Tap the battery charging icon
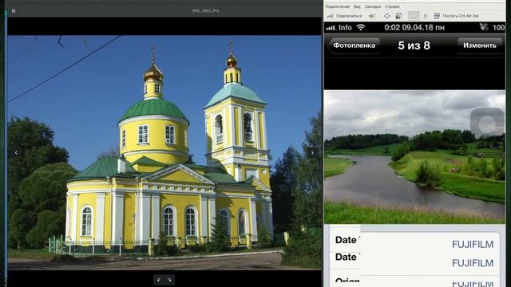This screenshot has width=511, height=287. coord(484,27)
